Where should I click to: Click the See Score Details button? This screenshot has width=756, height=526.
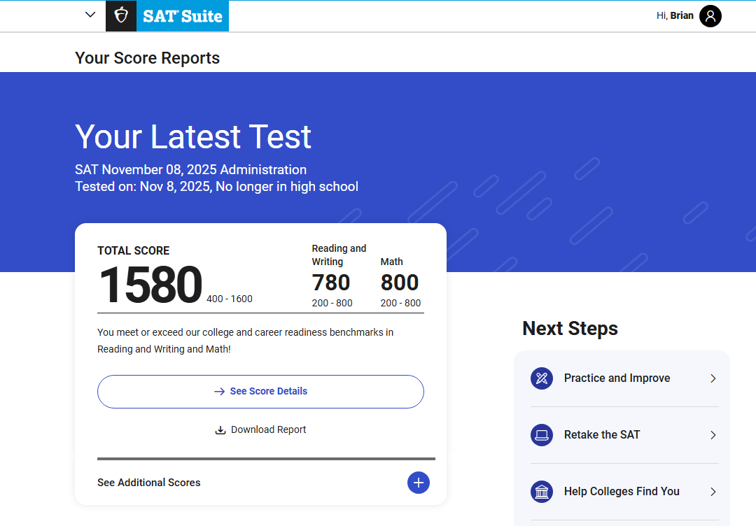[260, 392]
